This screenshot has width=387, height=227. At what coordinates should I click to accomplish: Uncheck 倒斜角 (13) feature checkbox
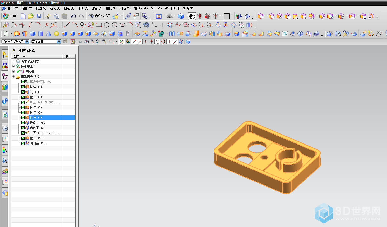[23, 143]
